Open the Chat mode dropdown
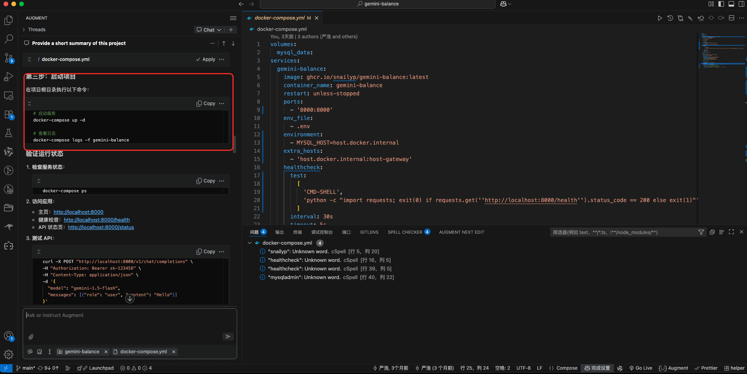The width and height of the screenshot is (747, 374). (x=209, y=30)
